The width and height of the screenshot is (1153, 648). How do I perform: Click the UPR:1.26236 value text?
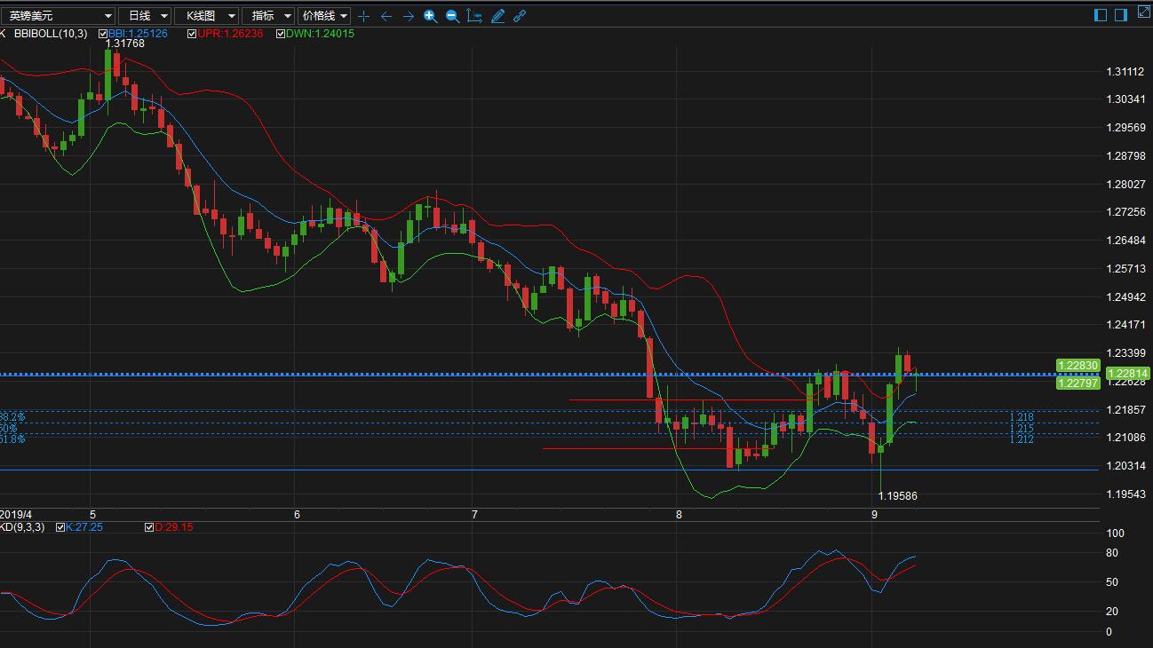(x=230, y=34)
